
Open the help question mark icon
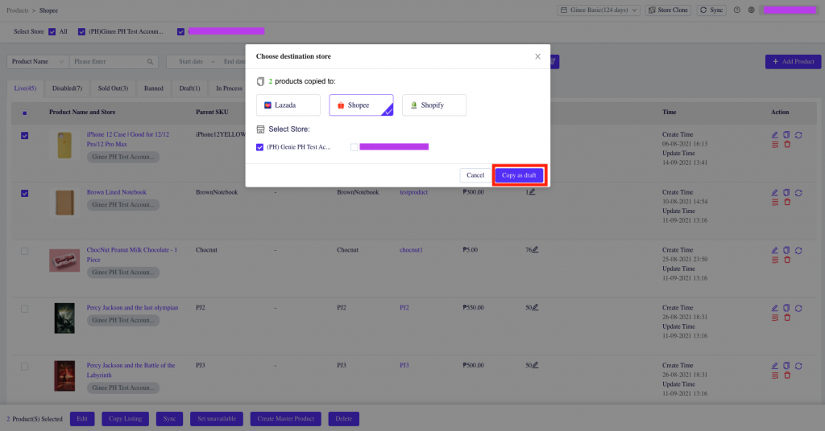[736, 10]
